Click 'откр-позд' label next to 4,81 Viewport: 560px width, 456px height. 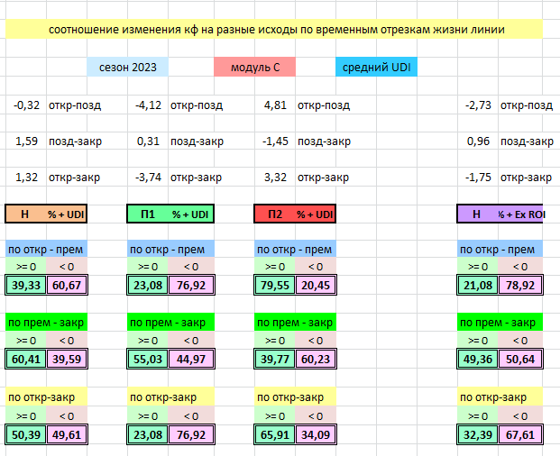pyautogui.click(x=324, y=105)
